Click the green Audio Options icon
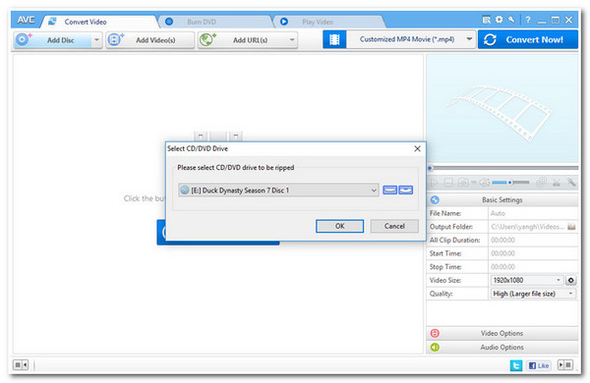 point(435,348)
